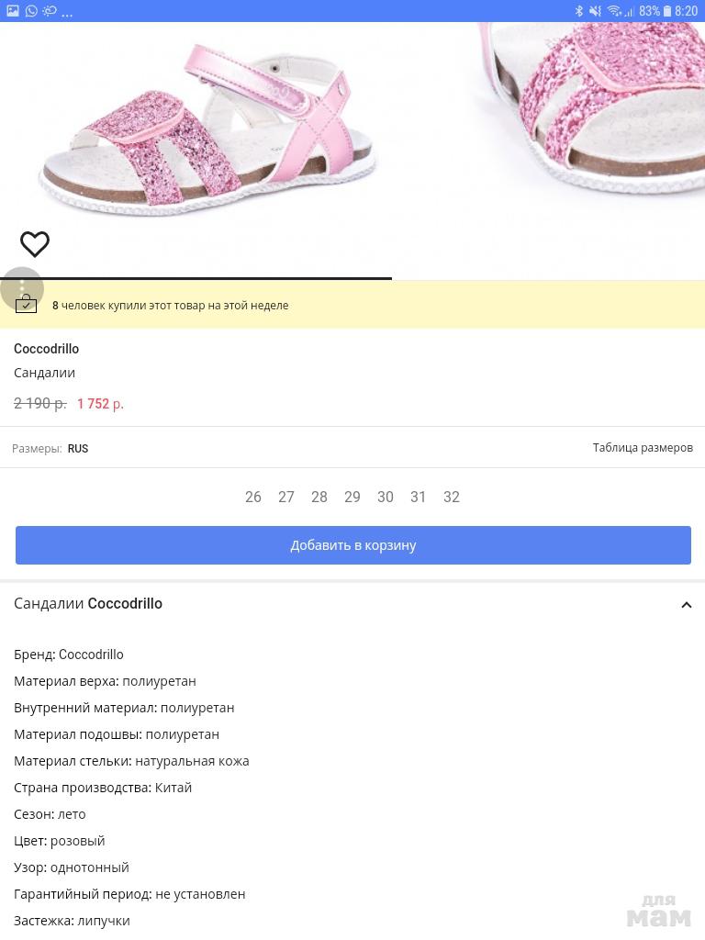Open the Coccodrillo brand name link
Screen dimensions: 705x940
click(x=46, y=349)
